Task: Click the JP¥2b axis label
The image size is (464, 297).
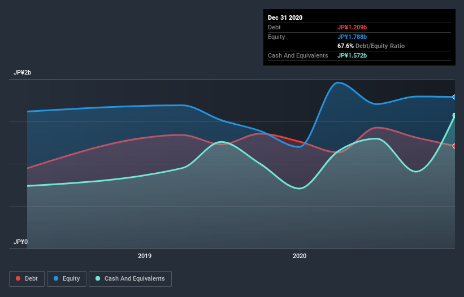Action: point(22,72)
